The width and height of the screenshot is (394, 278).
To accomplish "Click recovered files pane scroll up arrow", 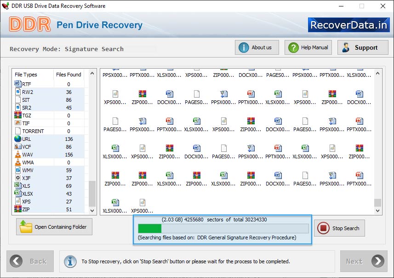I will pyautogui.click(x=377, y=74).
